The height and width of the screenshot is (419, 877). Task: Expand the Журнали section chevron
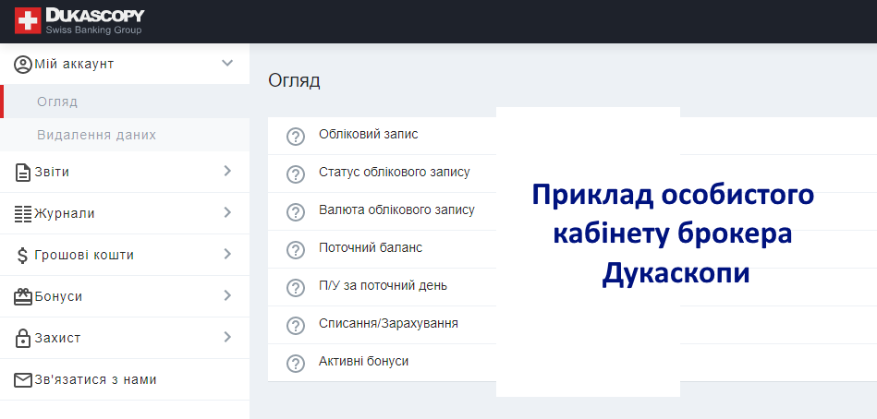click(227, 212)
